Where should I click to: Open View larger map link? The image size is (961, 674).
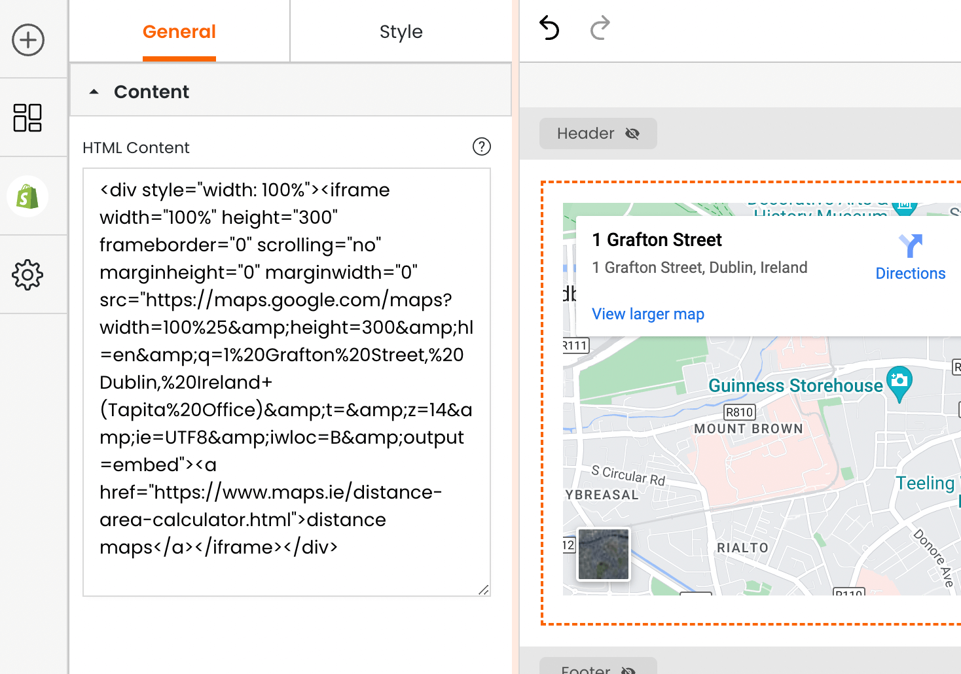click(648, 314)
